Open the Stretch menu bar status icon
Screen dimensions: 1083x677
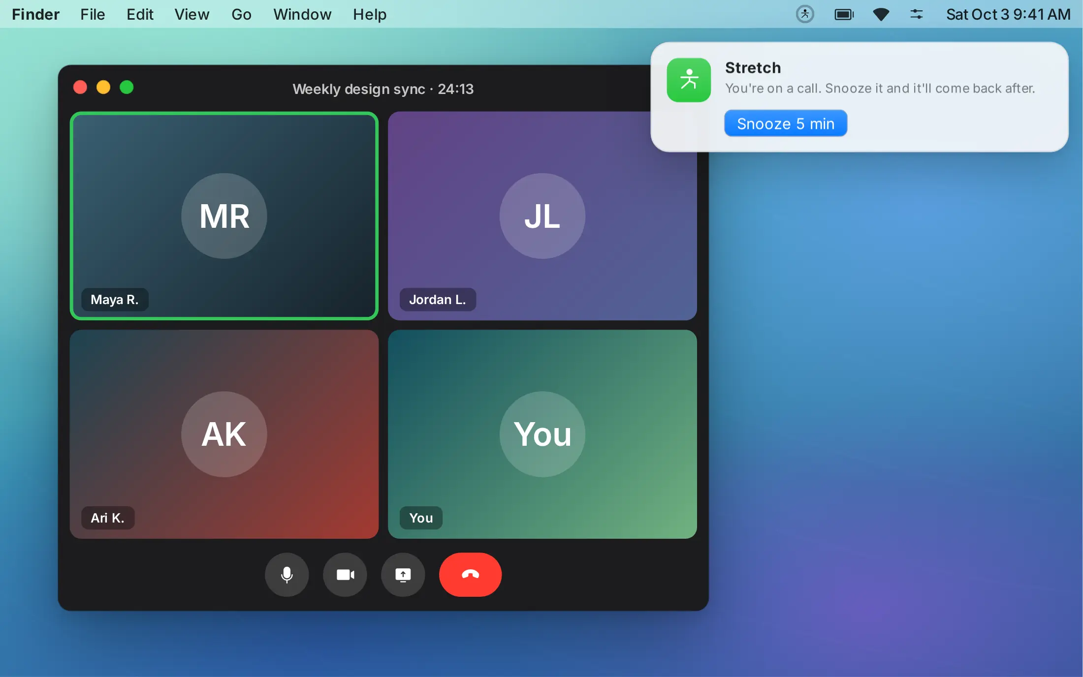point(805,14)
